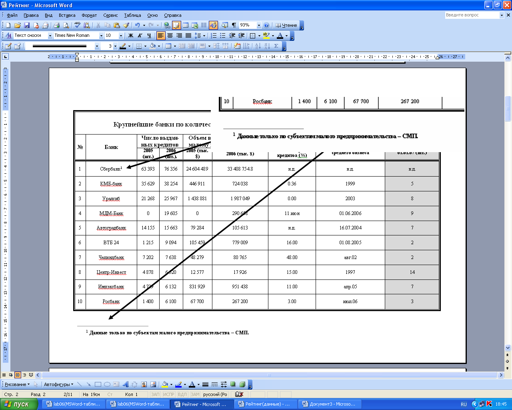
Task: Open the Вставка menu
Action: click(67, 15)
